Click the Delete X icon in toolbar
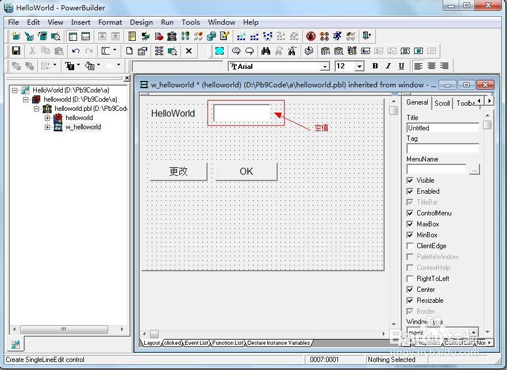The width and height of the screenshot is (507, 370). [189, 51]
